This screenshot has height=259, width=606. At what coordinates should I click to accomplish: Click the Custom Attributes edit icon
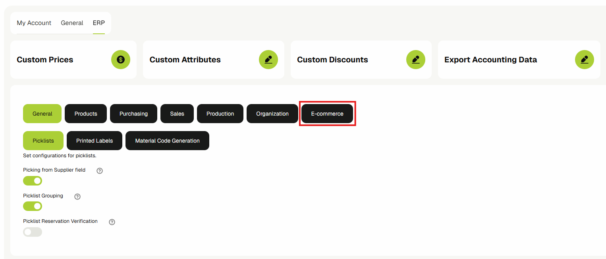(268, 60)
